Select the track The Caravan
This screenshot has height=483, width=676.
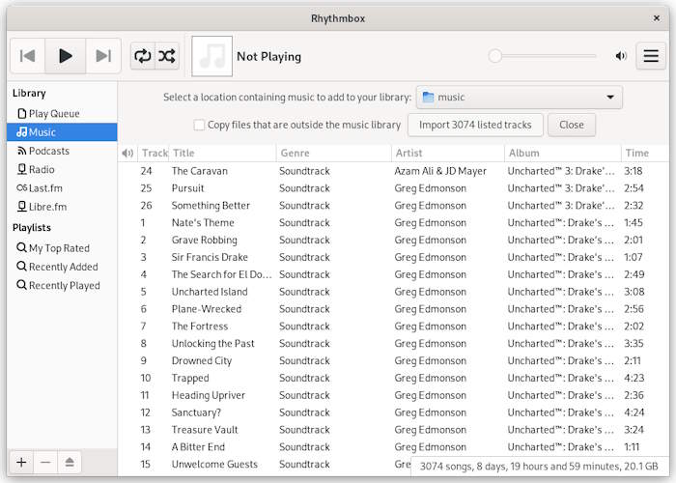(x=393, y=171)
